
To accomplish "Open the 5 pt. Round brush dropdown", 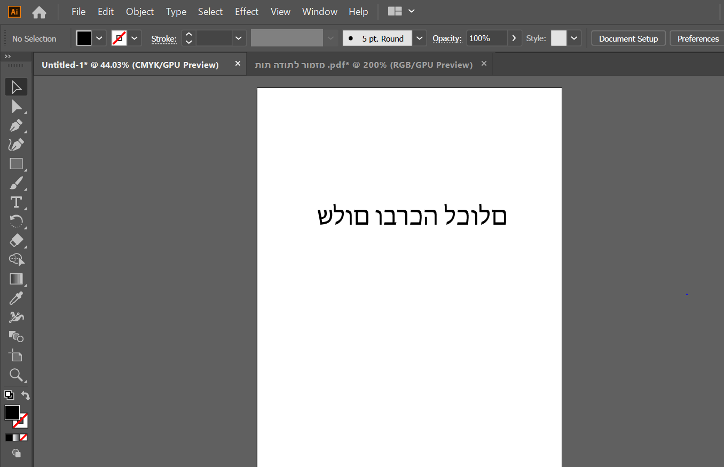I will pos(420,38).
